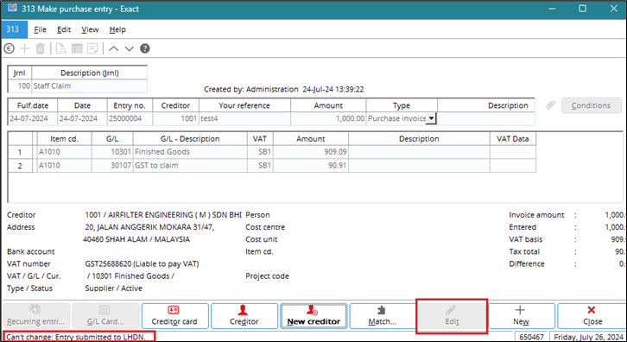
Task: Click the table grid toolbar icon
Action: tap(77, 48)
